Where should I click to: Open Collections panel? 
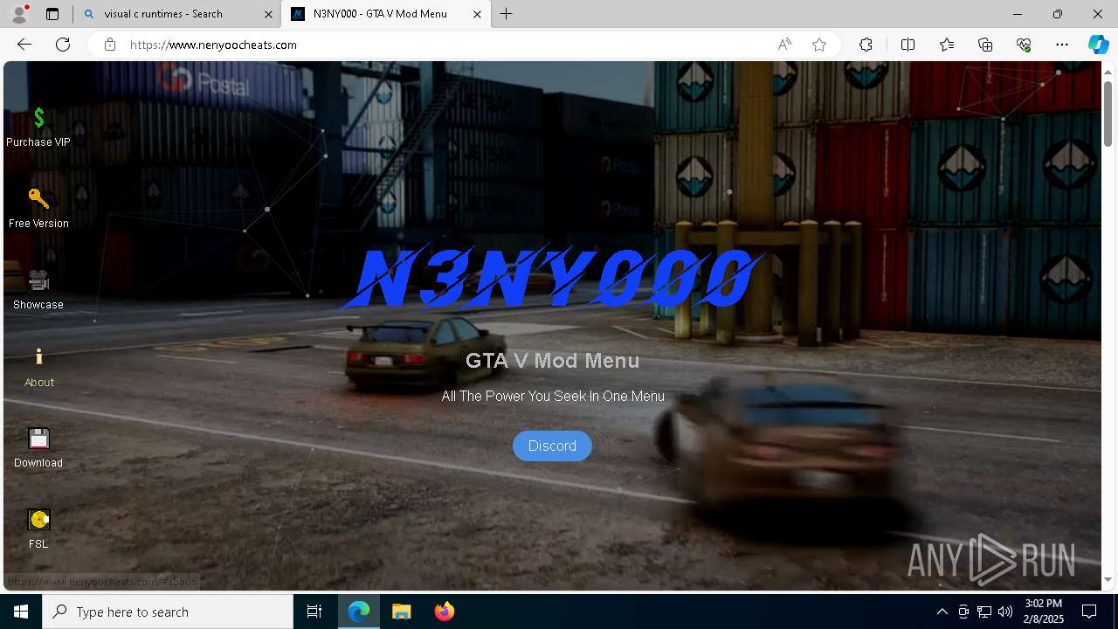point(985,45)
